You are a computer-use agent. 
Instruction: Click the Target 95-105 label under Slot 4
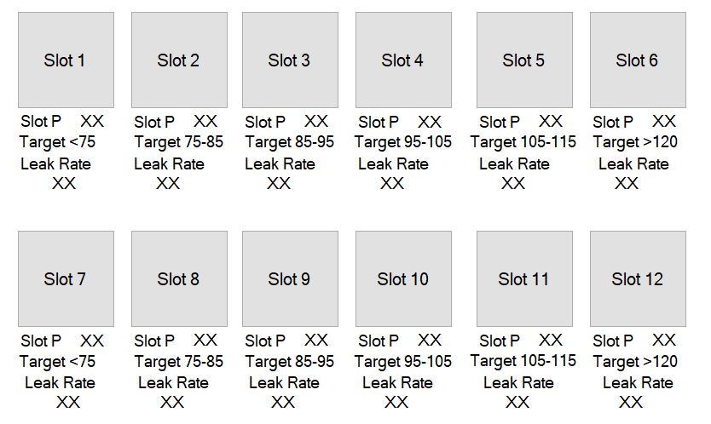(403, 142)
